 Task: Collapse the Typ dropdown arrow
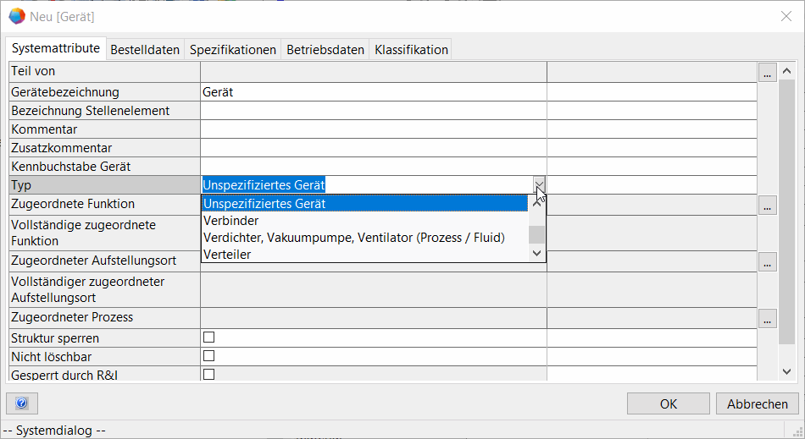coord(539,184)
